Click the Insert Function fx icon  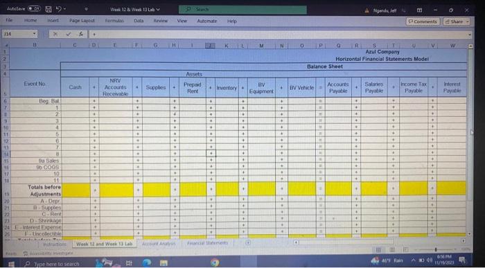point(80,34)
